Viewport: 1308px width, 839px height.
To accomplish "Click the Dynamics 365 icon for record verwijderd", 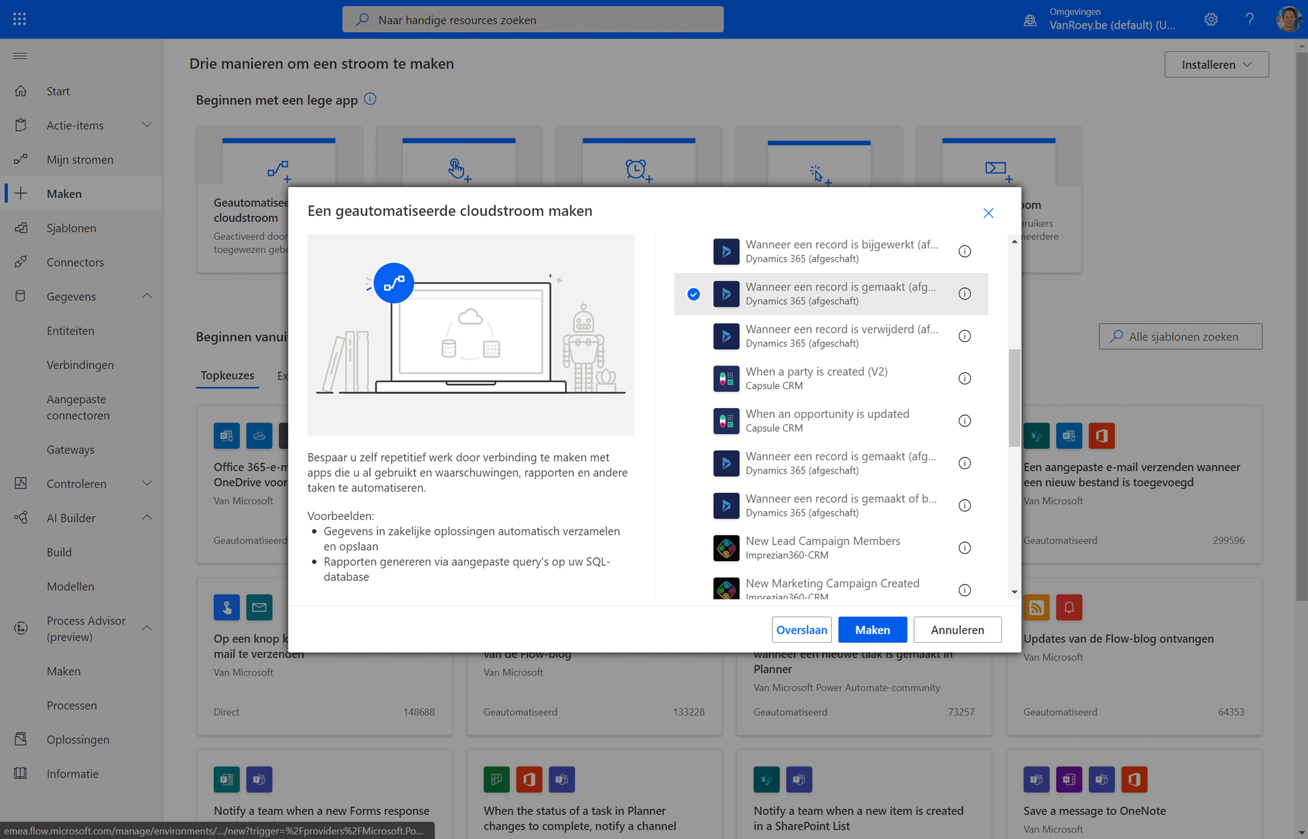I will click(726, 336).
